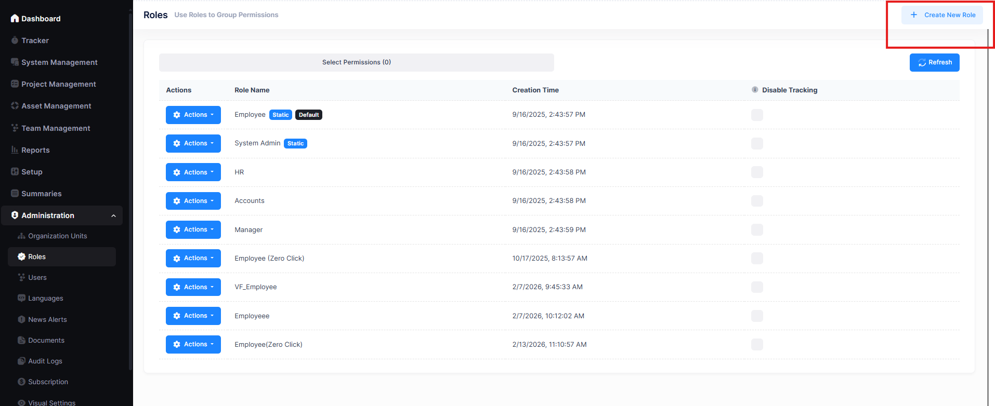Toggle Disable Tracking for Employee(Zero Click) 2/13/2026 row
Screen dimensions: 995x406
pyautogui.click(x=757, y=344)
